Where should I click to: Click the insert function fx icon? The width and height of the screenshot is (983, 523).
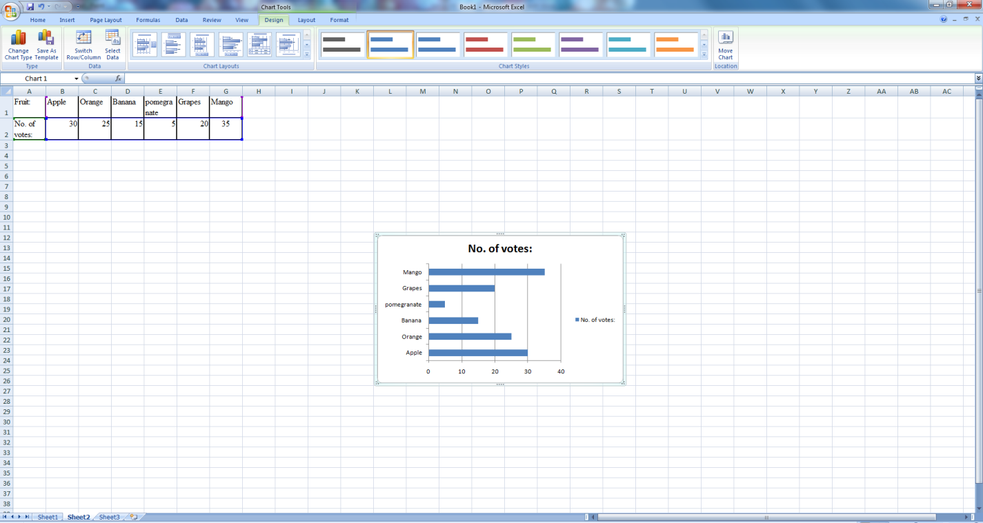pos(118,79)
